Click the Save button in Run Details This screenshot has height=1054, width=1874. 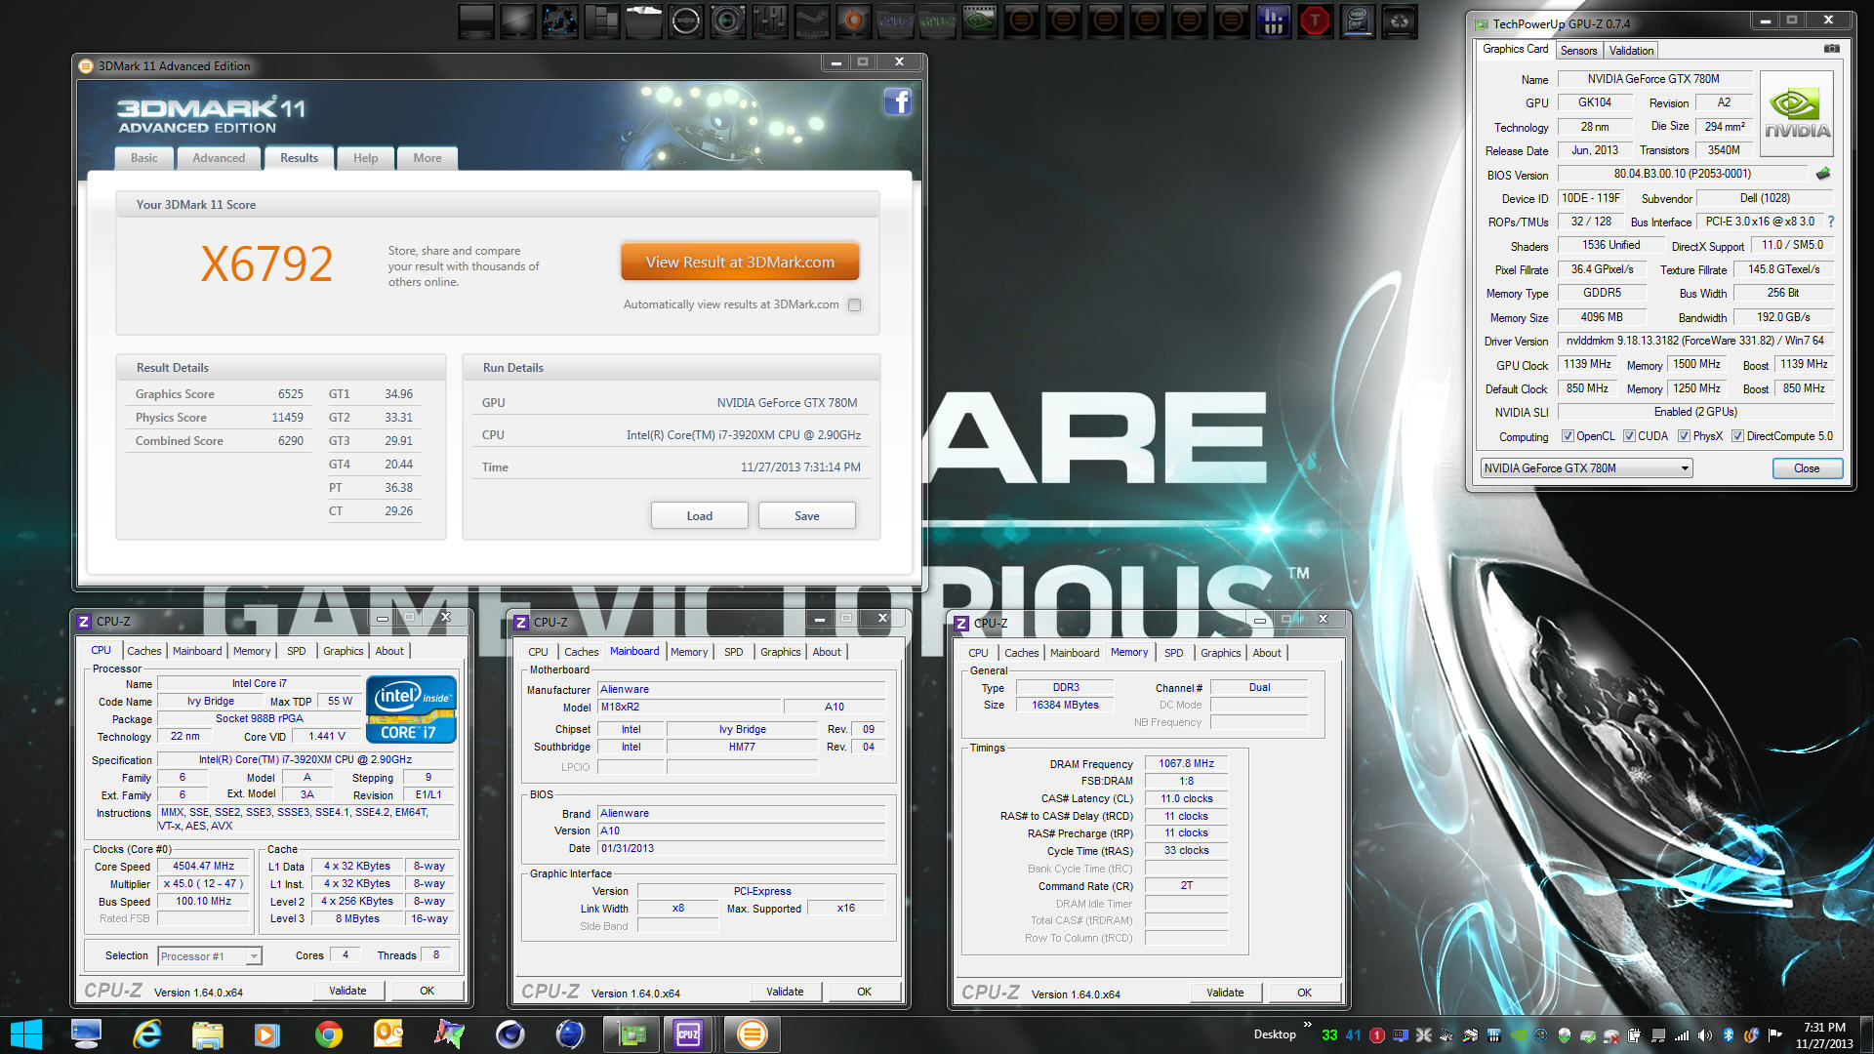click(x=806, y=515)
